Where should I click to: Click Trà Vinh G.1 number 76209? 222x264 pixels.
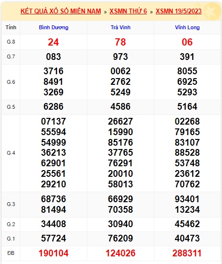[x=120, y=239]
